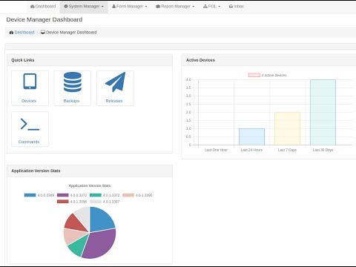Expand the FOL dropdown menu
Screen dimensions: 356x267
211,7
